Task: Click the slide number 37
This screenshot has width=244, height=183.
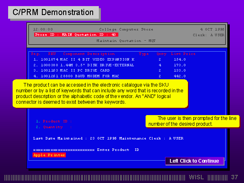Action: click(x=234, y=177)
